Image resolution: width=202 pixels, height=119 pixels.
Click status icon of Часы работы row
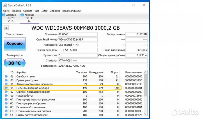tap(6, 95)
